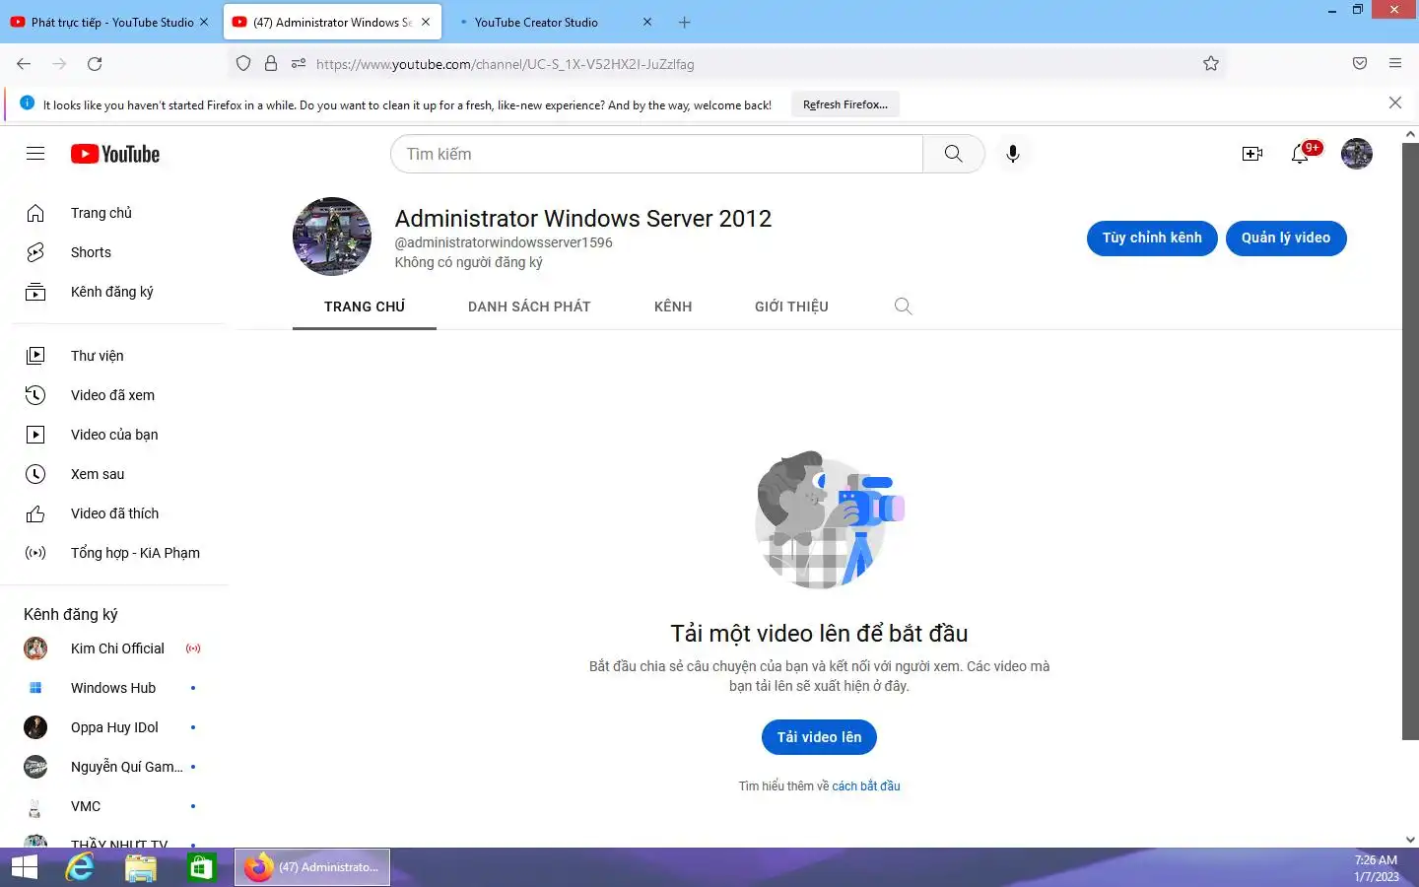Image resolution: width=1419 pixels, height=887 pixels.
Task: Reload the page in Firefox
Action: pos(95,64)
